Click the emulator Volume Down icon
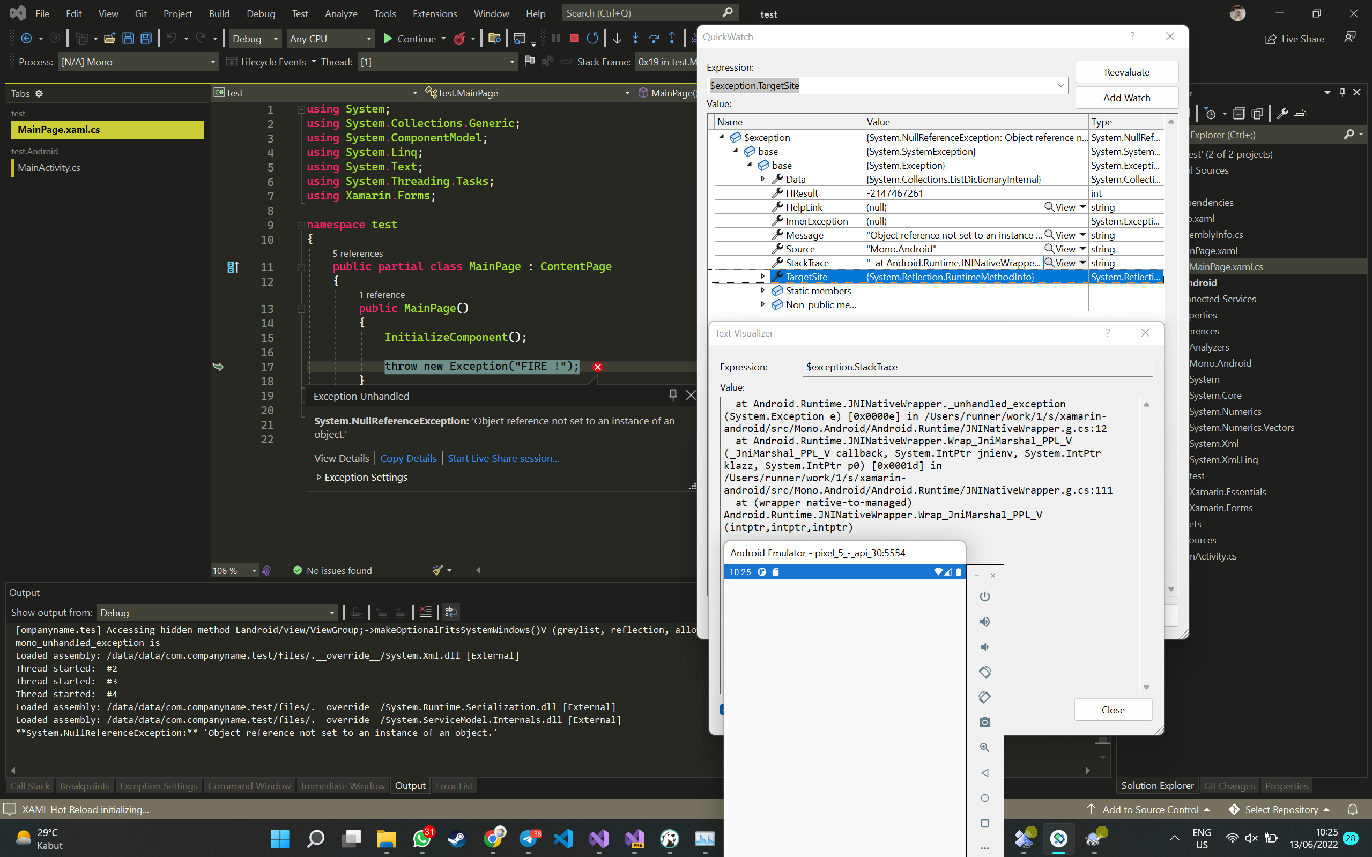Image resolution: width=1372 pixels, height=857 pixels. tap(985, 647)
